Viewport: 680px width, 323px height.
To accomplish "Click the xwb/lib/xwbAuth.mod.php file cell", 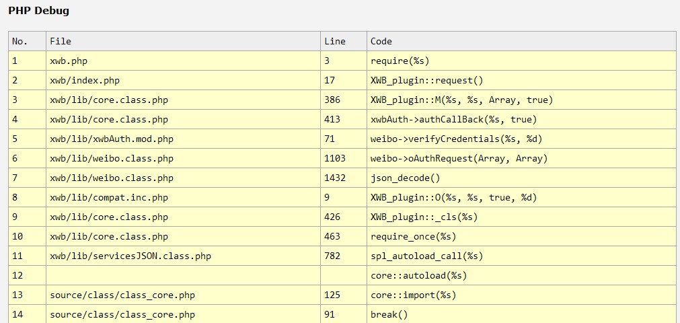I will 112,139.
